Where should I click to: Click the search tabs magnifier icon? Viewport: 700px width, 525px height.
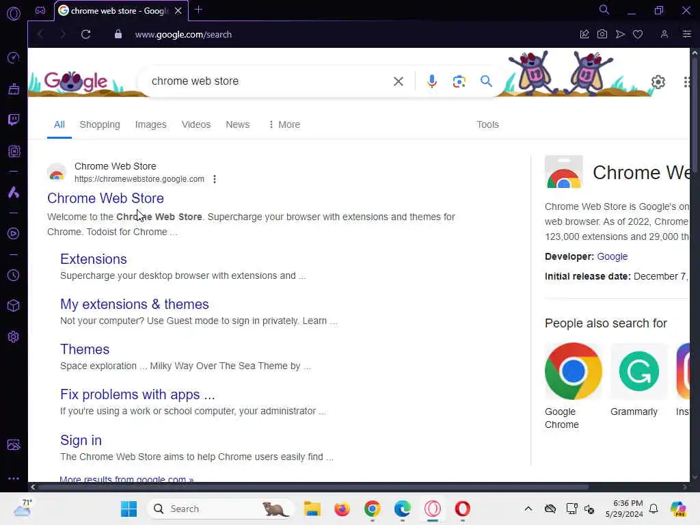pyautogui.click(x=604, y=10)
